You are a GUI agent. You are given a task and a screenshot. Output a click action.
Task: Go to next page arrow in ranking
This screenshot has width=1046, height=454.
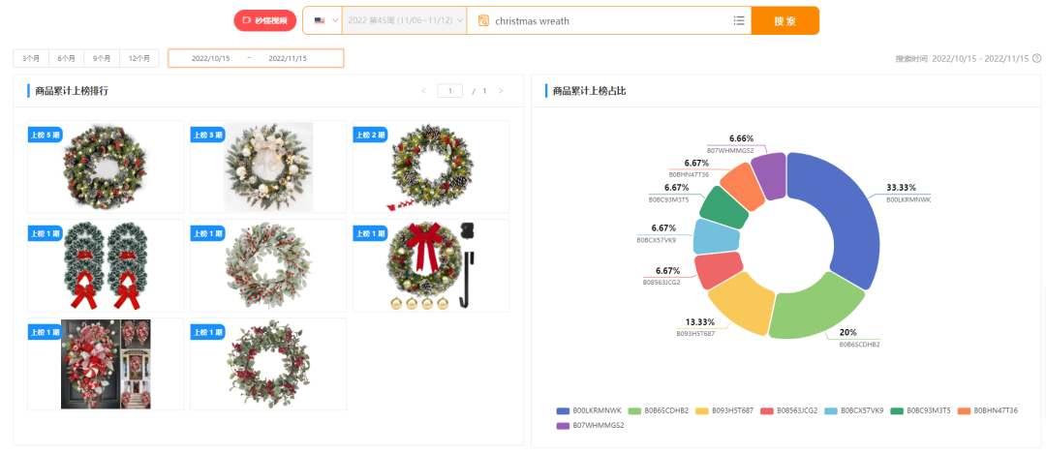(501, 91)
